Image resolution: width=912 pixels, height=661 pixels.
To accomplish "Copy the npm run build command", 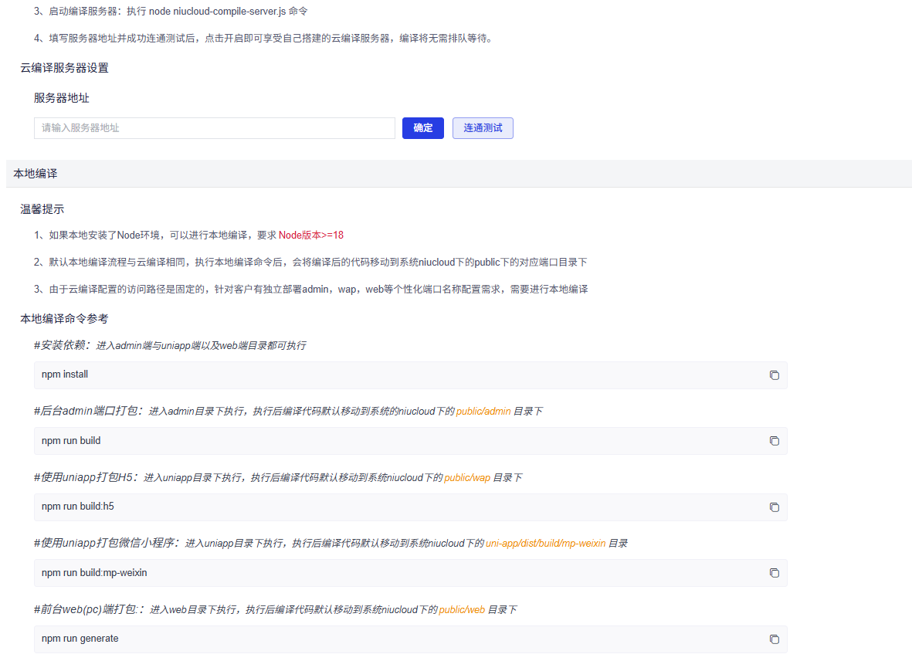I will tap(774, 441).
